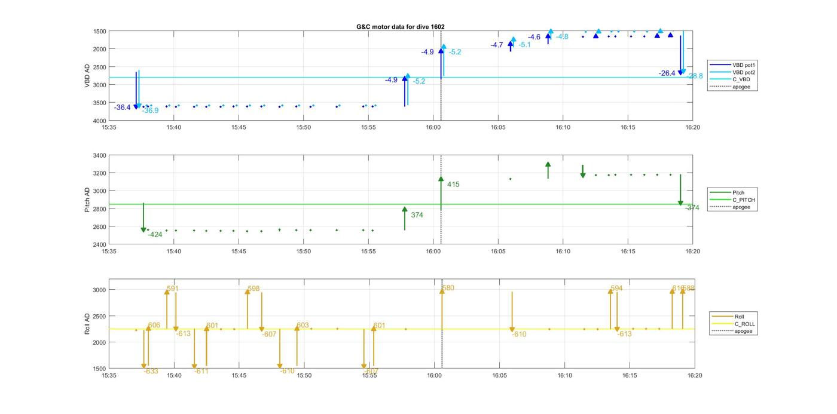Click the "594" roll annotation

[x=616, y=289]
